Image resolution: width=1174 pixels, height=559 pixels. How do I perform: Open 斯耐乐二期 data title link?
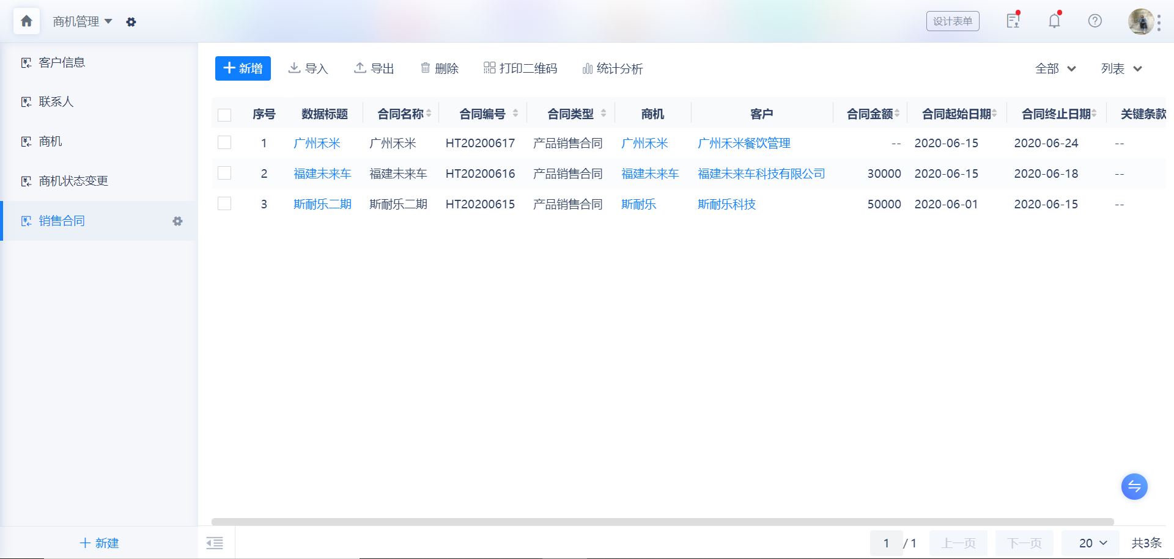[x=322, y=204]
